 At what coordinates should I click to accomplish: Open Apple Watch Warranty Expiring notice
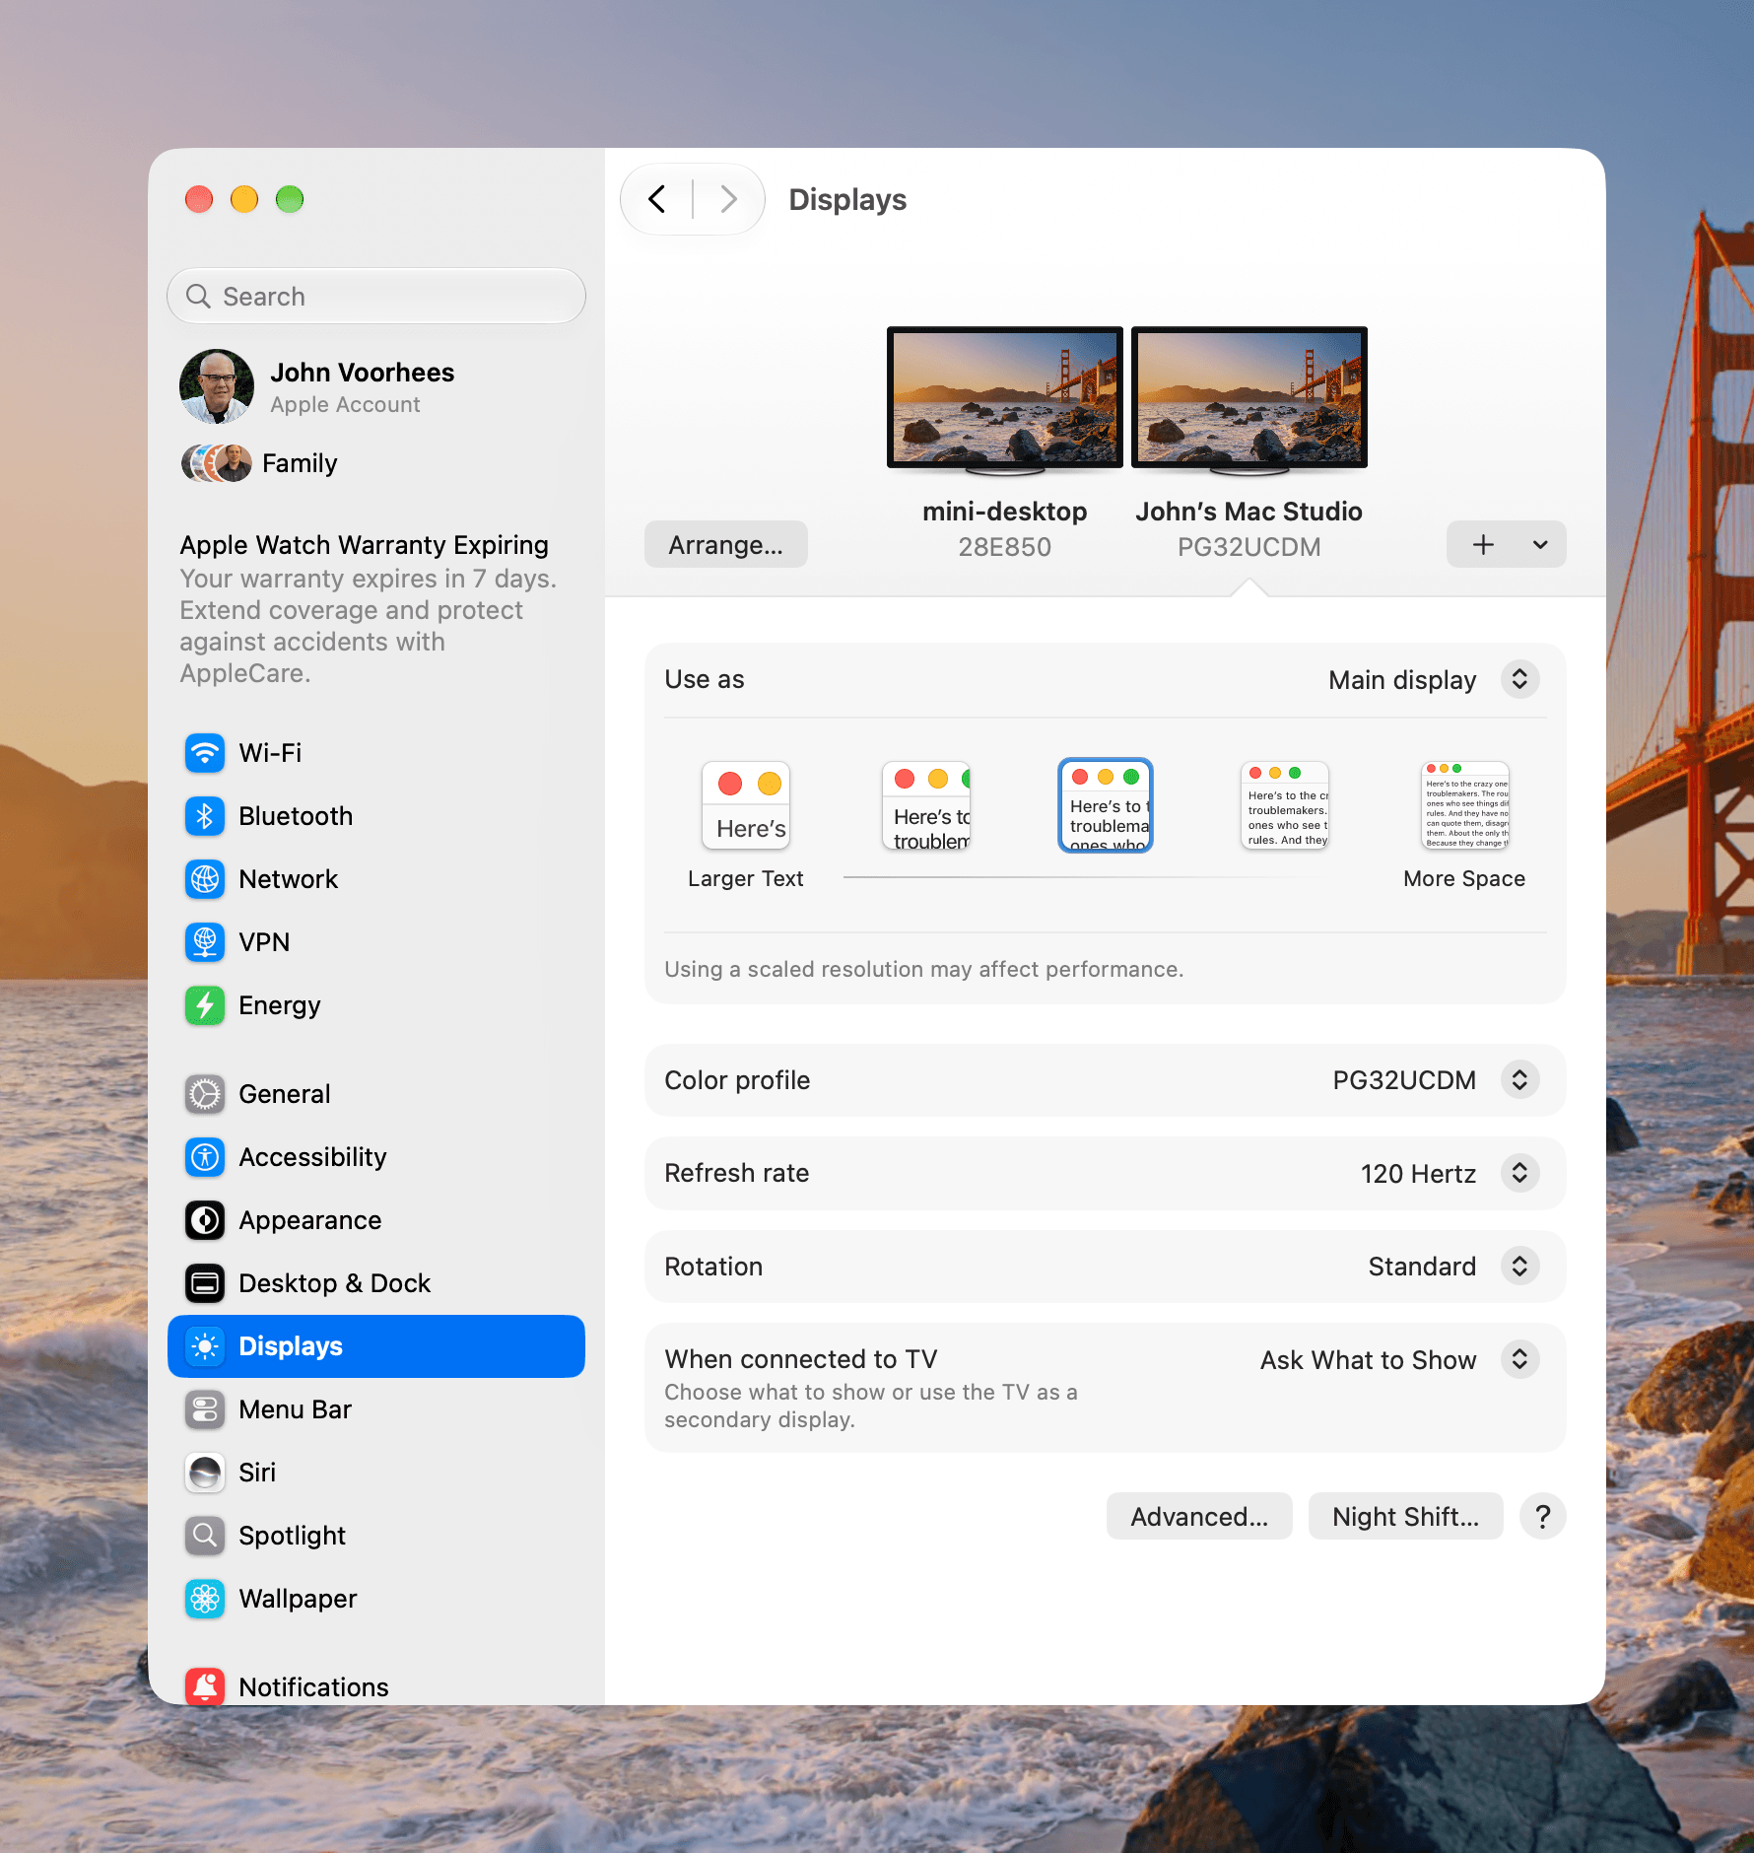click(376, 608)
